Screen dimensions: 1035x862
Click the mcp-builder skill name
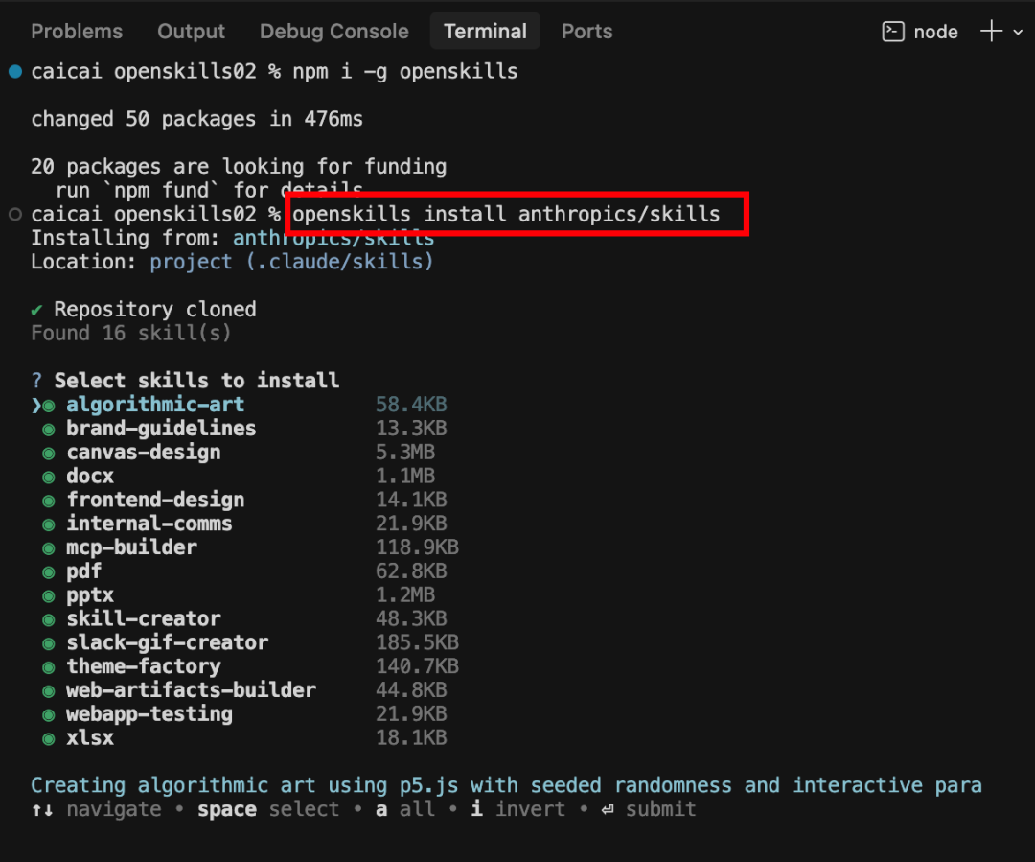click(x=131, y=547)
